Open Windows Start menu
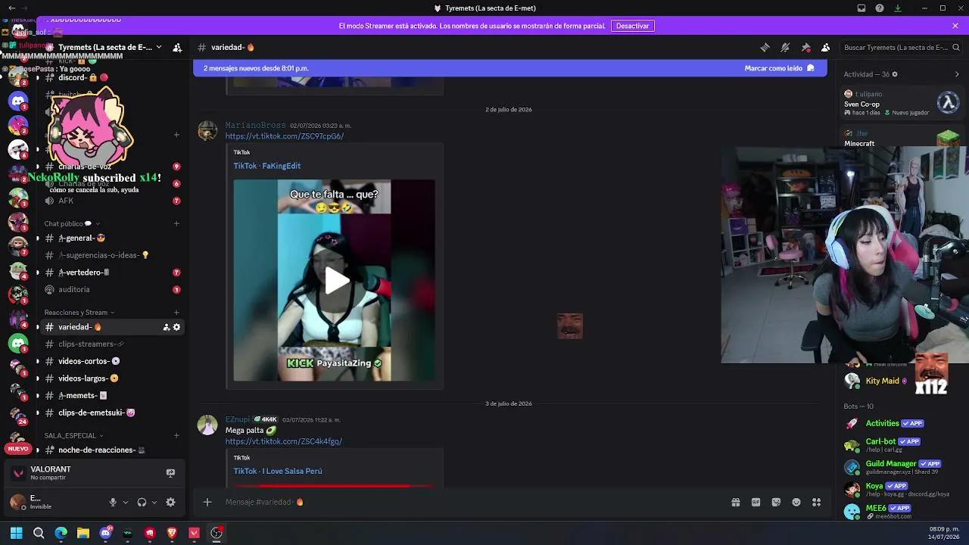The width and height of the screenshot is (969, 545). pyautogui.click(x=16, y=533)
